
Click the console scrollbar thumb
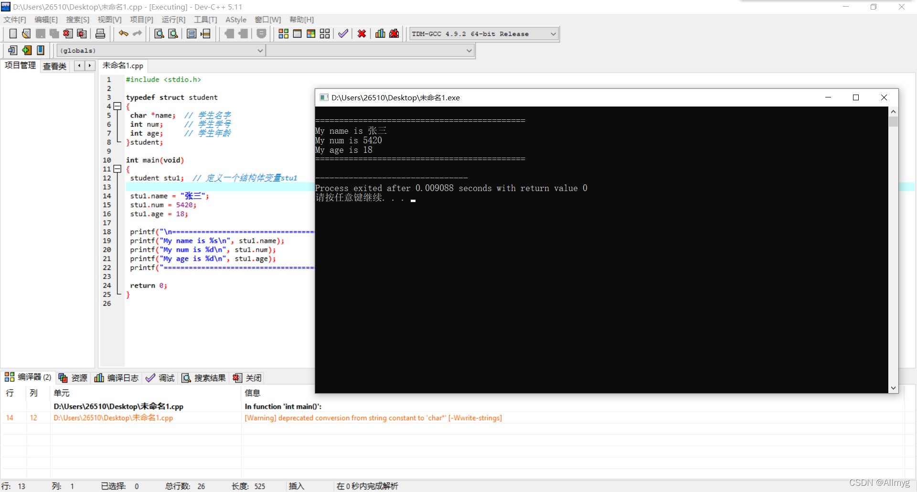pyautogui.click(x=893, y=121)
